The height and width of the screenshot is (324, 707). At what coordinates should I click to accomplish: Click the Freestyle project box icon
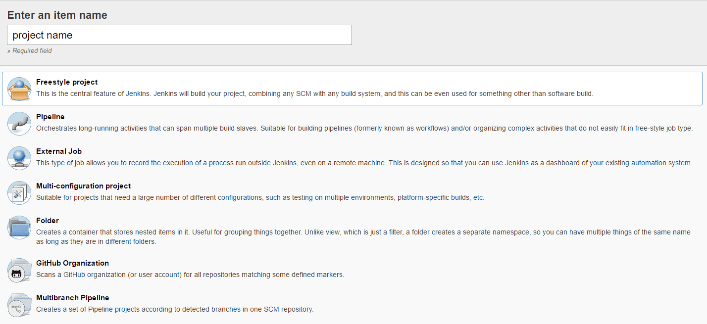[19, 89]
